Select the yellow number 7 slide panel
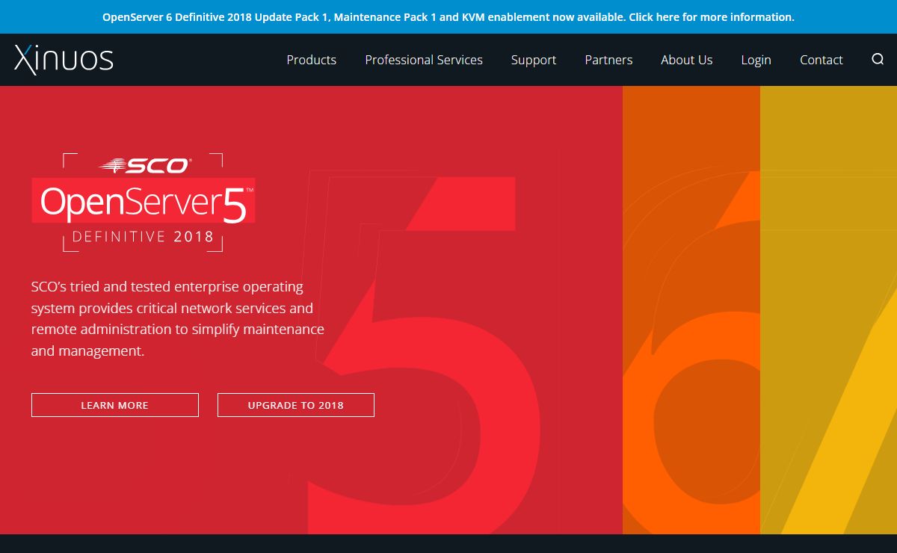Viewport: 897px width, 553px height. (x=828, y=310)
